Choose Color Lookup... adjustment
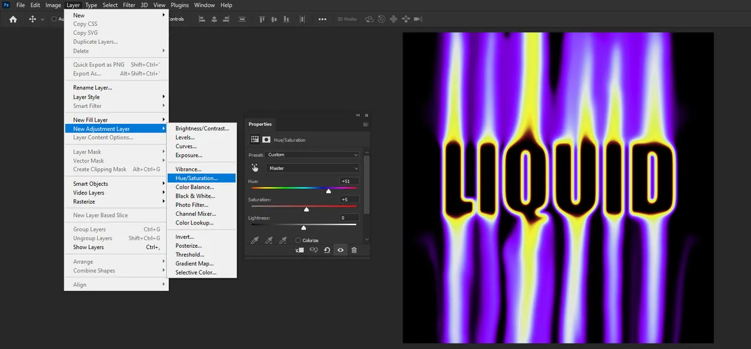Viewport: 751px width, 349px height. point(202,223)
